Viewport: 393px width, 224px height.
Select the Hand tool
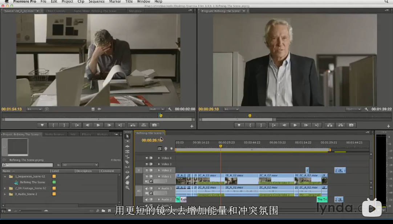pos(127,182)
